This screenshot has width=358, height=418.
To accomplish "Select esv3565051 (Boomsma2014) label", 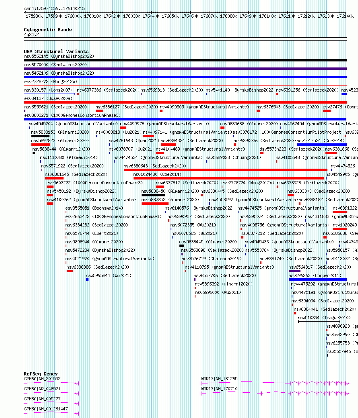I will pyautogui.click(x=94, y=208).
